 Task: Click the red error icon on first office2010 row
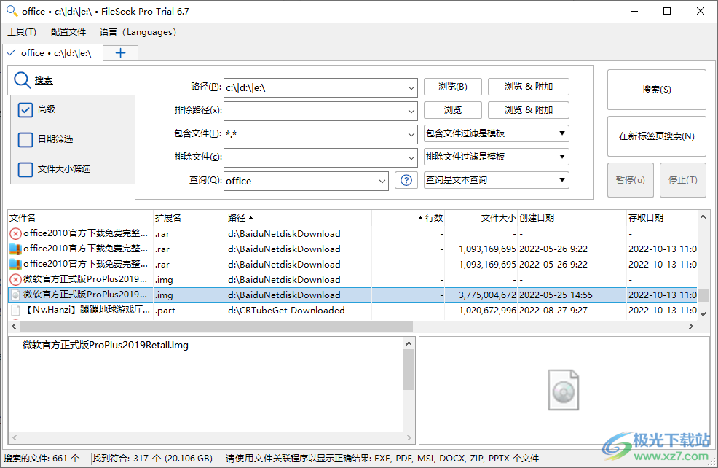coord(15,234)
